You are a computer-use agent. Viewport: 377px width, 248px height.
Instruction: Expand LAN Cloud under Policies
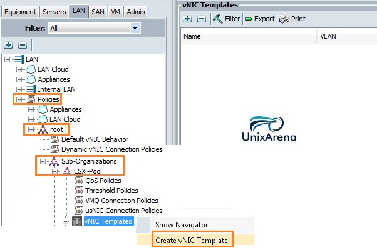point(31,119)
